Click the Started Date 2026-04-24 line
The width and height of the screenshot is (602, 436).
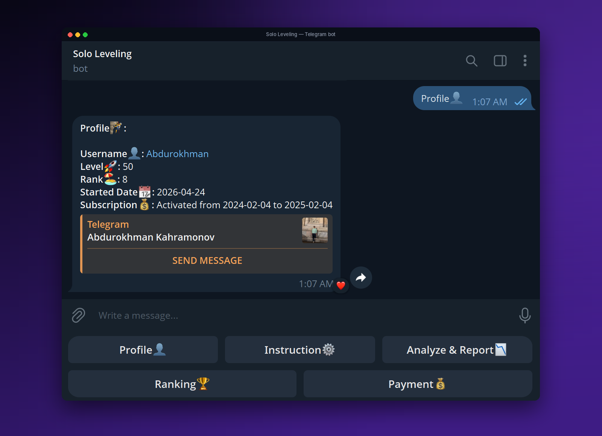click(143, 192)
